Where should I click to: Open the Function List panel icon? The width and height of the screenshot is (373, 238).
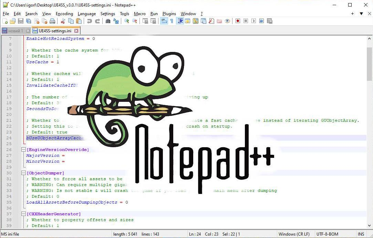(x=211, y=21)
